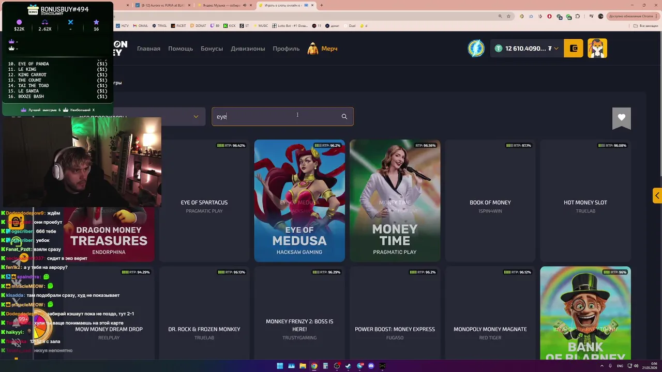Select King Carrot in bonus buy list
Viewport: 662px width, 372px height.
tap(57, 75)
